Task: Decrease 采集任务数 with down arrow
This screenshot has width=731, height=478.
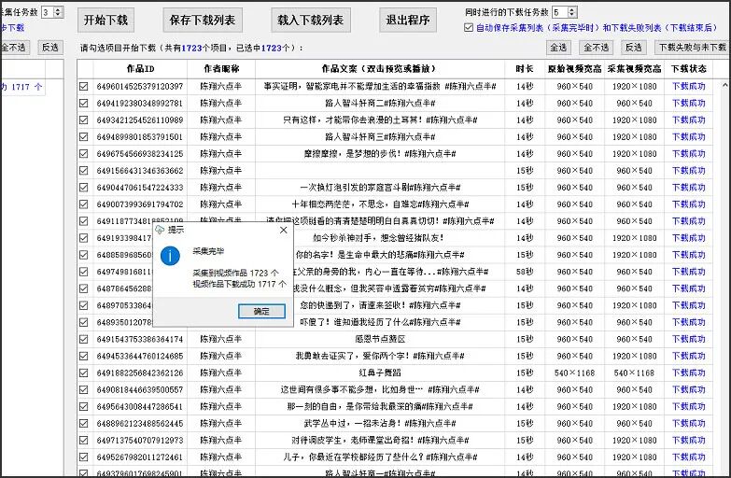Action: pos(58,15)
